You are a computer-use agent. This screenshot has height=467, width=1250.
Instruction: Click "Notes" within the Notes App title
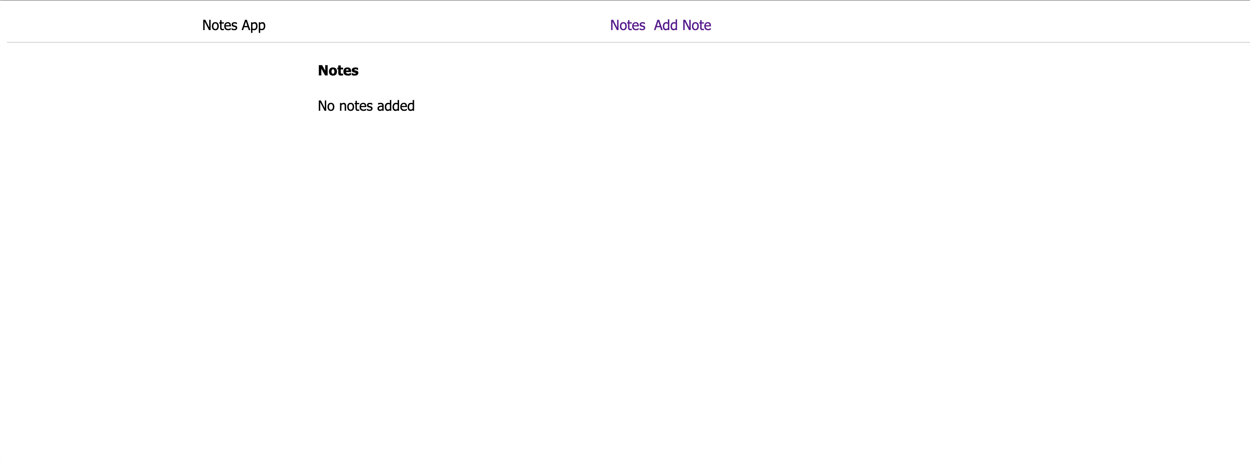tap(219, 25)
